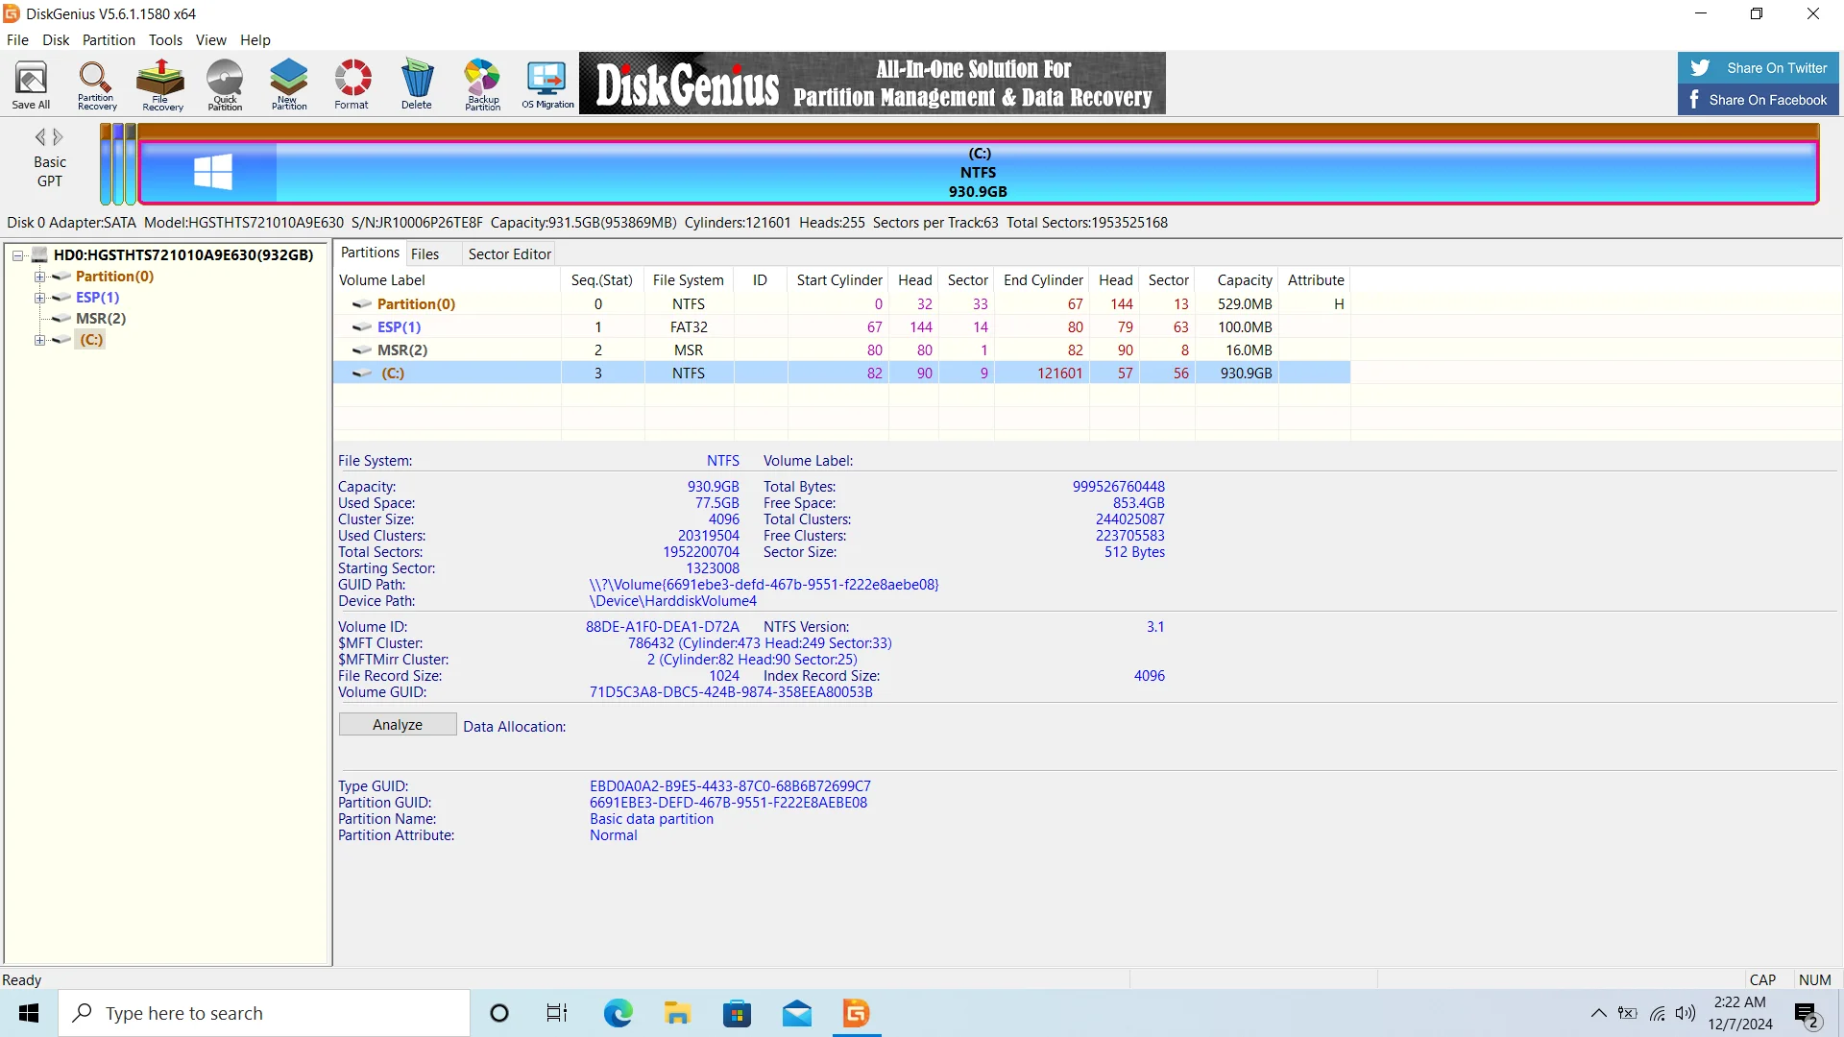Open Mail app from taskbar
The width and height of the screenshot is (1844, 1037).
(x=796, y=1013)
